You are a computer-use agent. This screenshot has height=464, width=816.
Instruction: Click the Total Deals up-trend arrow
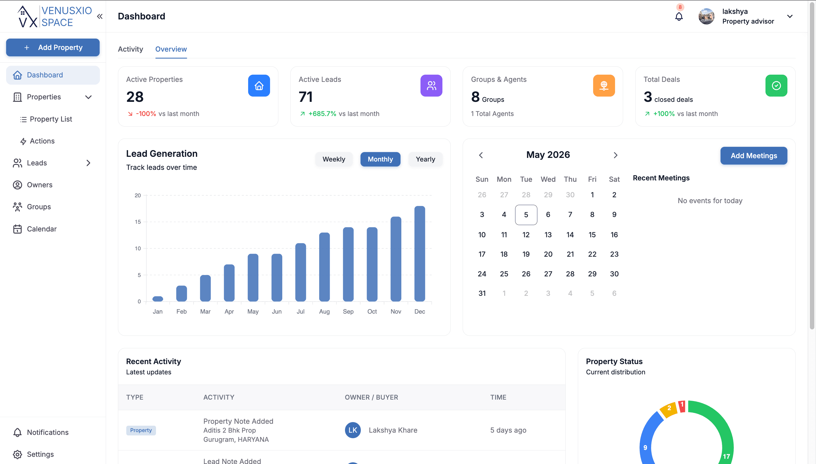647,114
